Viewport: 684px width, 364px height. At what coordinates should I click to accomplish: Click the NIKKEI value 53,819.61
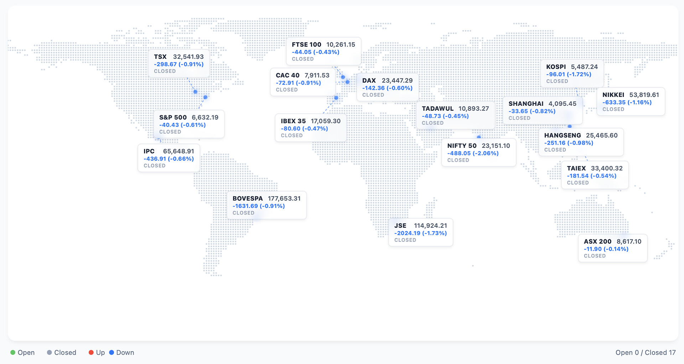point(644,95)
